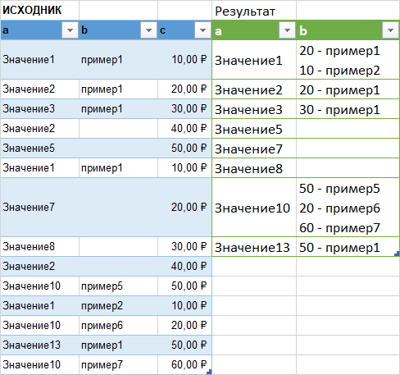Open filter dropdown for source column b

[148, 30]
